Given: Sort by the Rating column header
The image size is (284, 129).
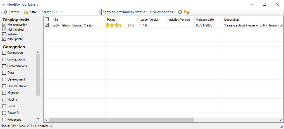Looking at the screenshot, I should tap(122, 20).
